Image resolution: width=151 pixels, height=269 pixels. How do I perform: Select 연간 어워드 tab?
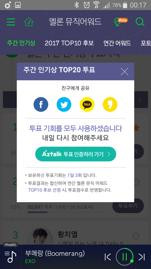[117, 43]
